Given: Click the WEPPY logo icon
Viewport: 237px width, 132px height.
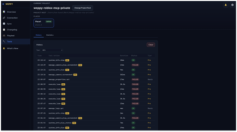Looking at the screenshot, I should [3, 4].
